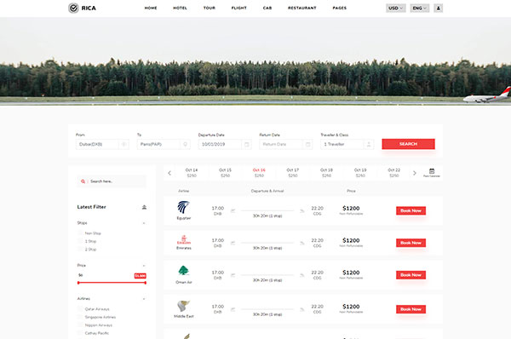Open the return date calendar icon
The height and width of the screenshot is (339, 511).
coord(307,145)
